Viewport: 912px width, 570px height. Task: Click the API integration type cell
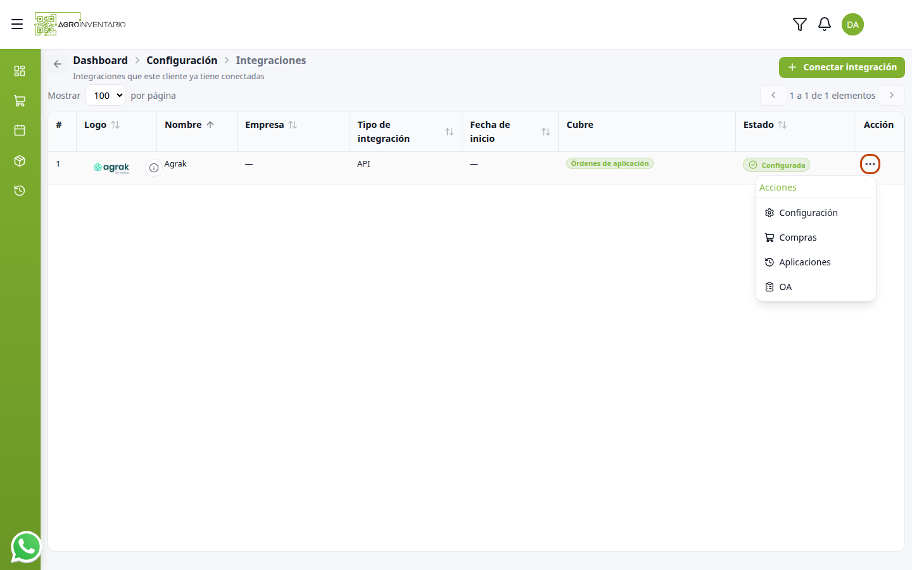(x=364, y=163)
